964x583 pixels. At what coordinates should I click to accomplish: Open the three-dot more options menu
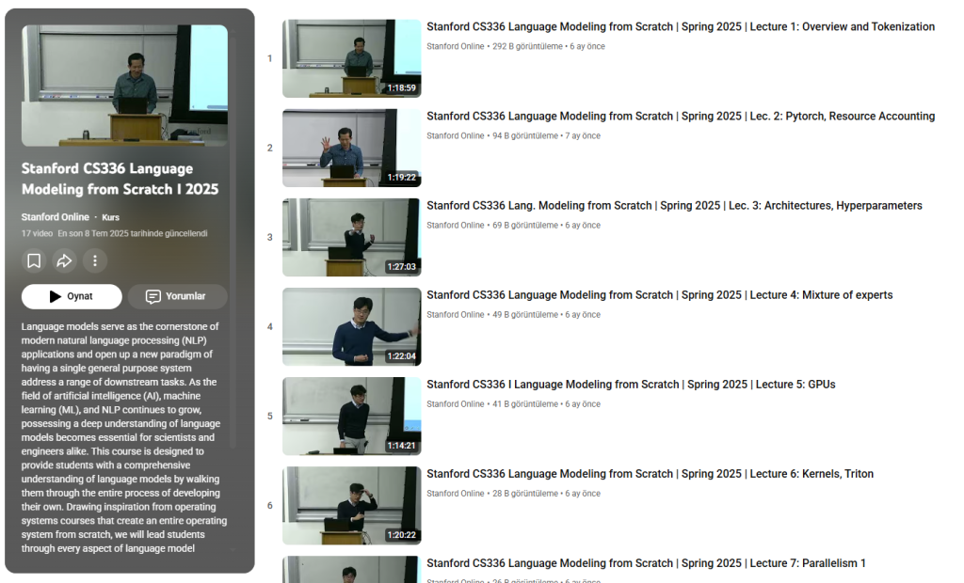[94, 260]
